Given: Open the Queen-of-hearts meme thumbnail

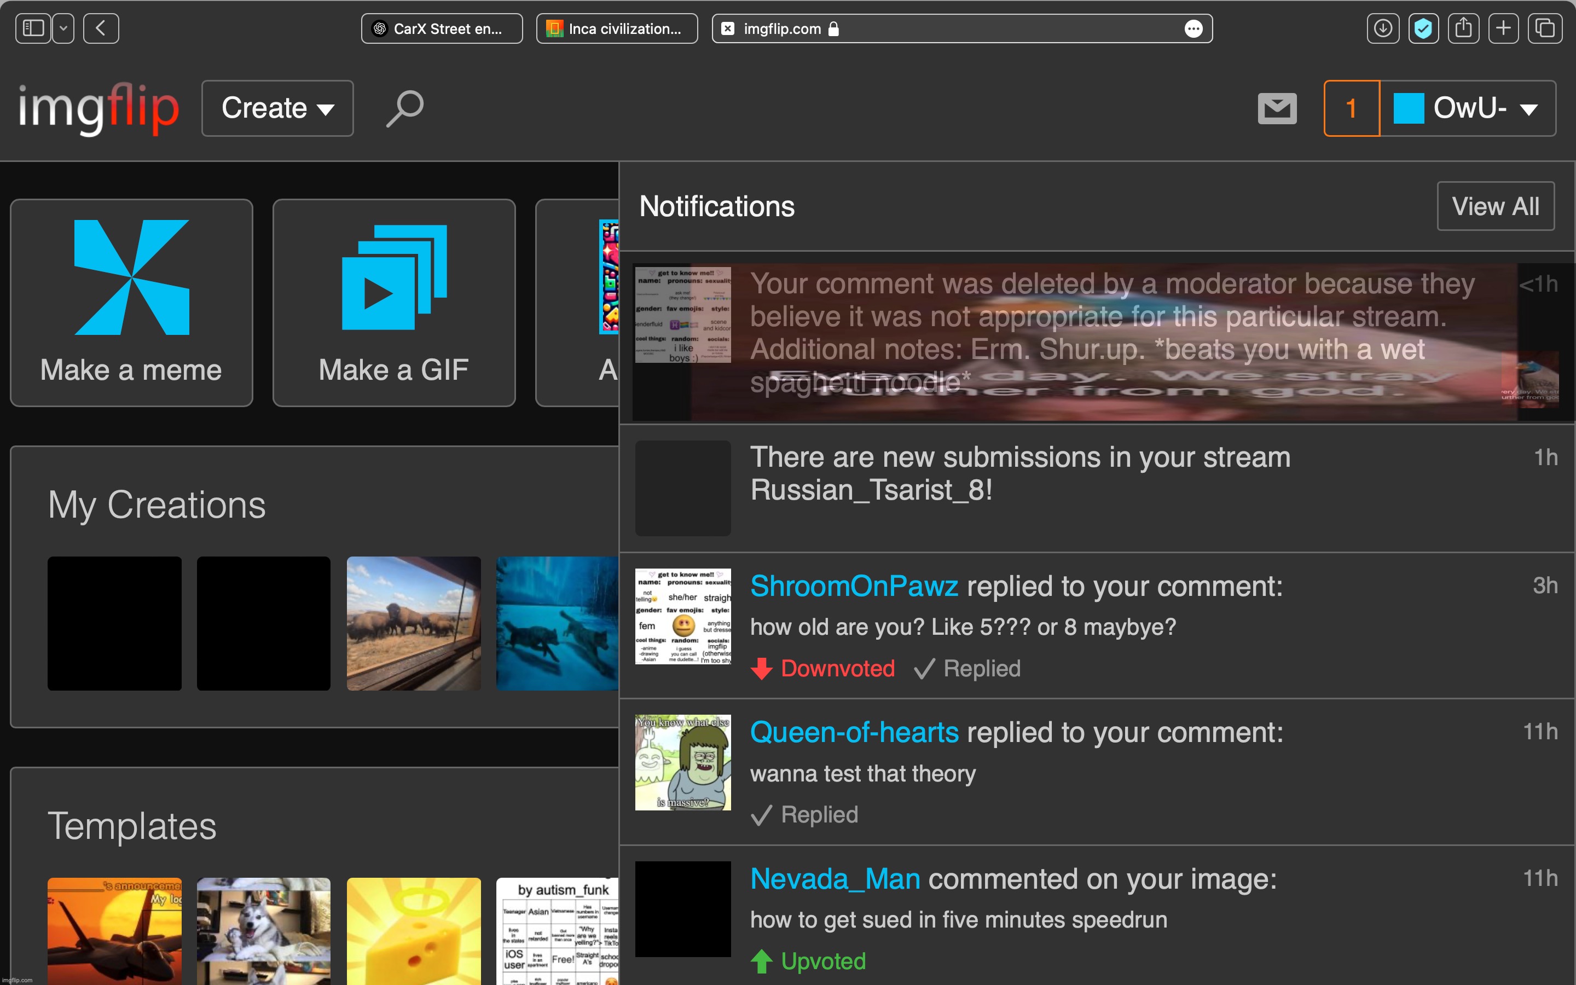Looking at the screenshot, I should 683,762.
